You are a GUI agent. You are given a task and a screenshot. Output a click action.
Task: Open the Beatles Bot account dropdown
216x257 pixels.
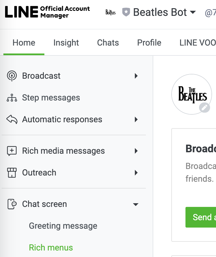(193, 12)
